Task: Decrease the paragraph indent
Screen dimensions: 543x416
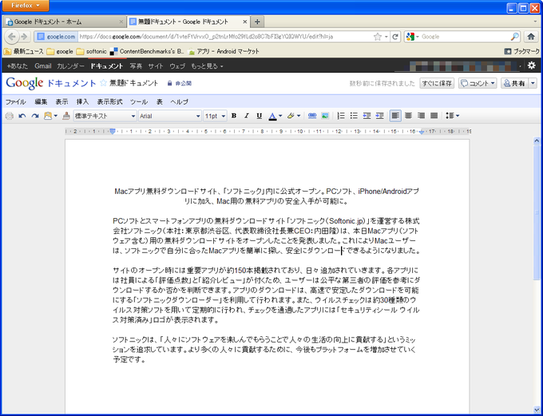Action: tap(367, 116)
